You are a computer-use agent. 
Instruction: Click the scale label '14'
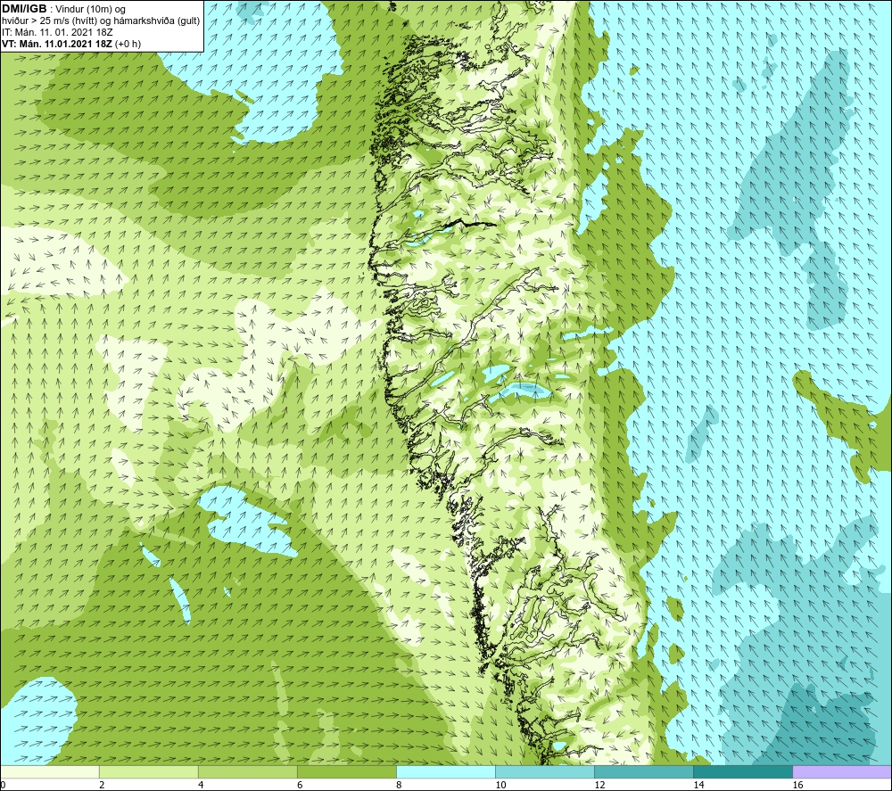point(698,786)
